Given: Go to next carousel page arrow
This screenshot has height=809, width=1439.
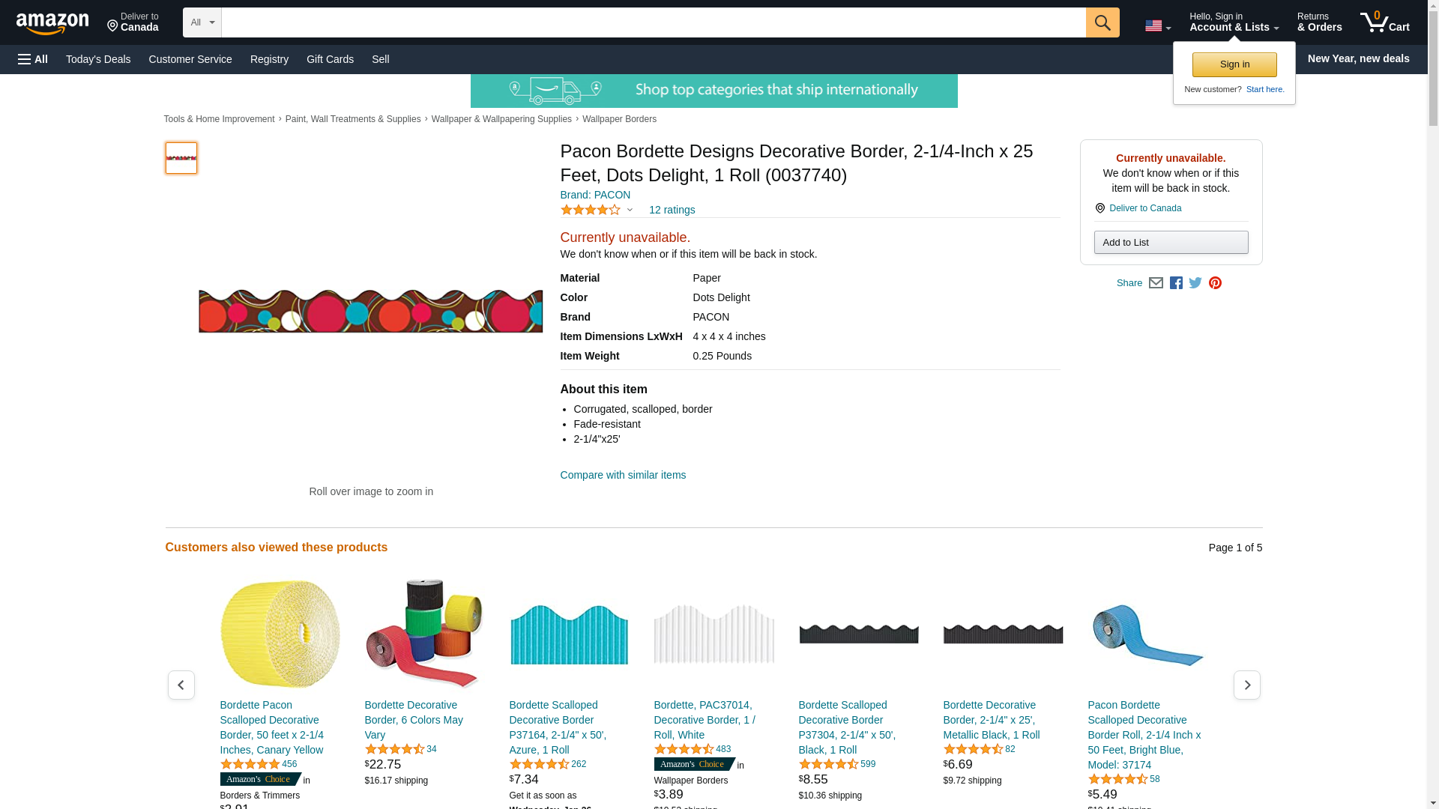Looking at the screenshot, I should coord(1246,685).
